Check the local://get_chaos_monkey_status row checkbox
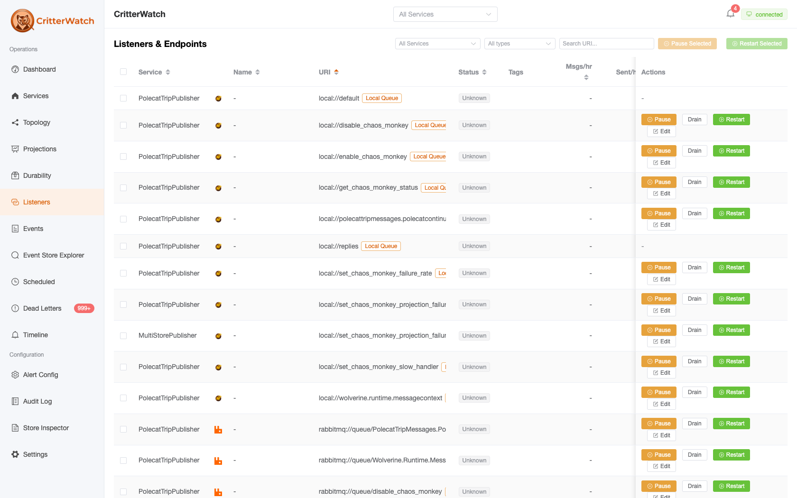Image resolution: width=797 pixels, height=498 pixels. 123,188
